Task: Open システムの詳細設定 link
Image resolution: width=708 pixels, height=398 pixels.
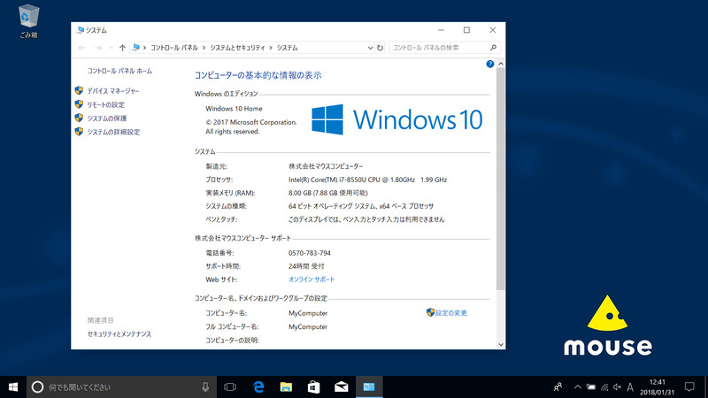Action: 113,132
